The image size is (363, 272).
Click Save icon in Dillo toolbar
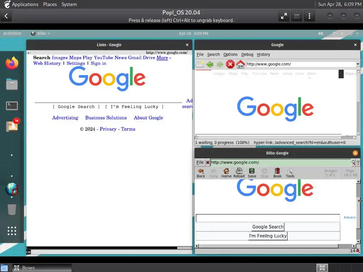(x=252, y=173)
